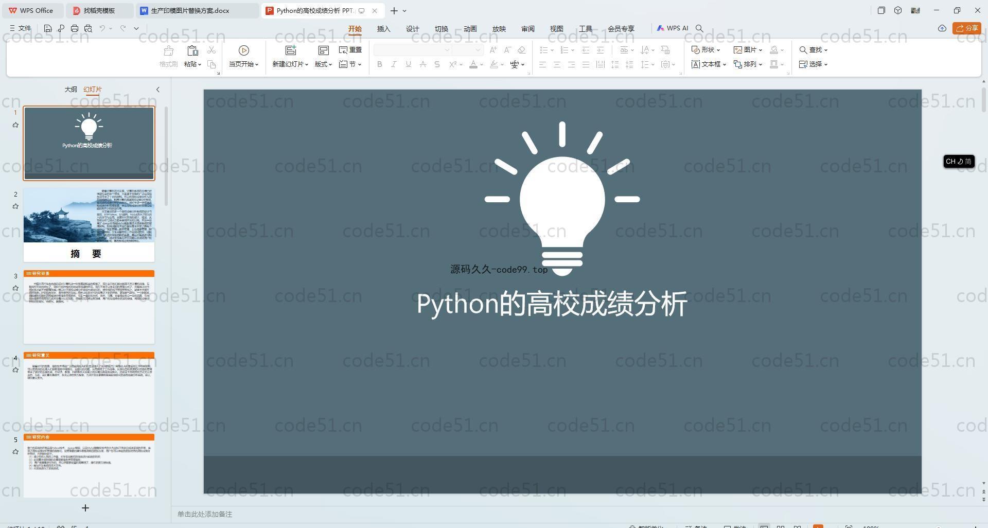Toggle center text alignment

[557, 64]
